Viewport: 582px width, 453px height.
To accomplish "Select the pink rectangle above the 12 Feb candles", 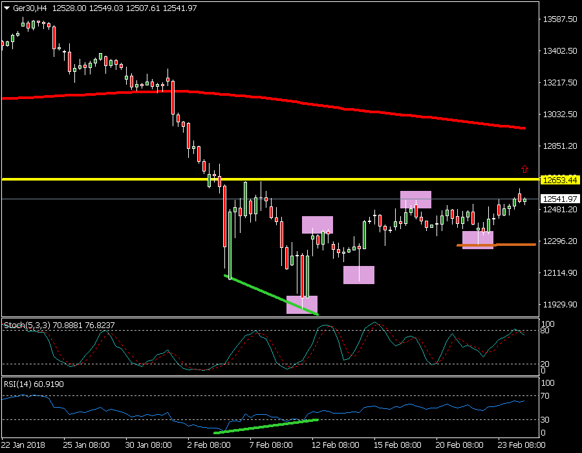I will [x=317, y=225].
